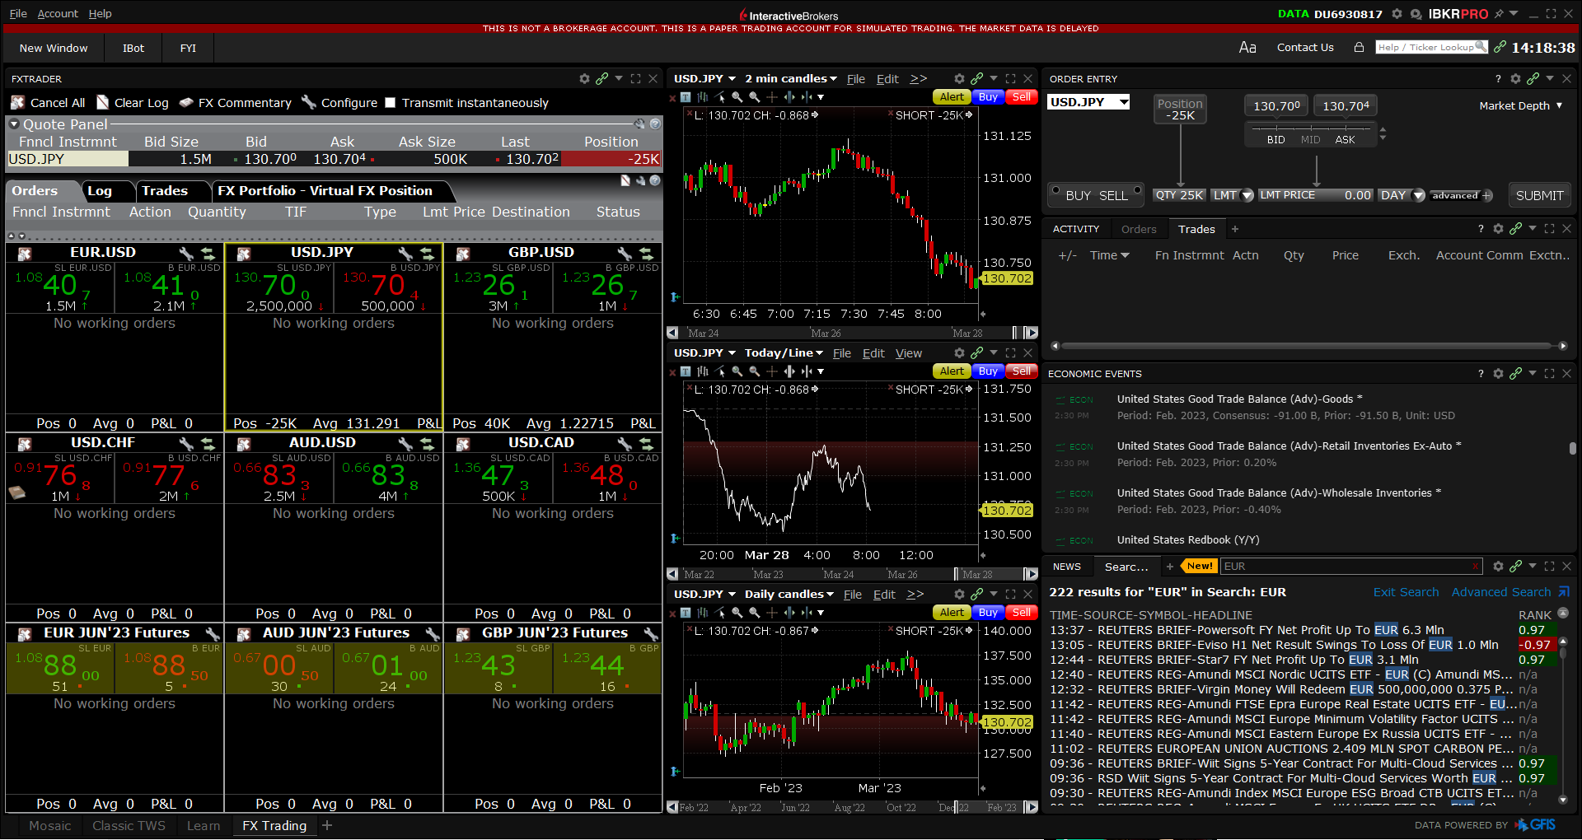
Task: Click the padlock icon next to Contact Us
Action: (1359, 48)
